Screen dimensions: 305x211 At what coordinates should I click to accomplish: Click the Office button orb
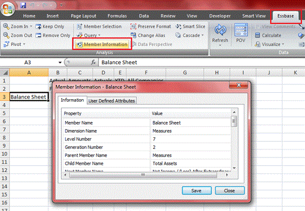8,8
